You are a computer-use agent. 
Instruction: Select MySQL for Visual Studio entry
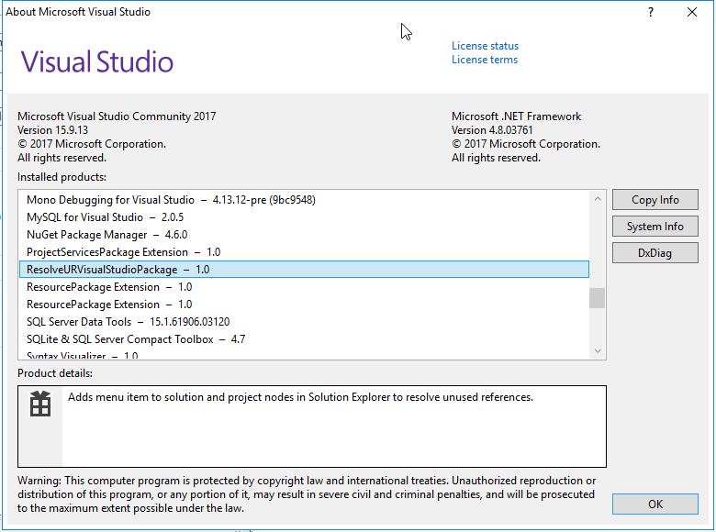(x=105, y=217)
